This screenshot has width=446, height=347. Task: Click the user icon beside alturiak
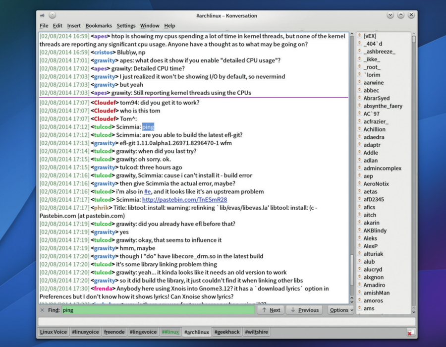point(360,254)
